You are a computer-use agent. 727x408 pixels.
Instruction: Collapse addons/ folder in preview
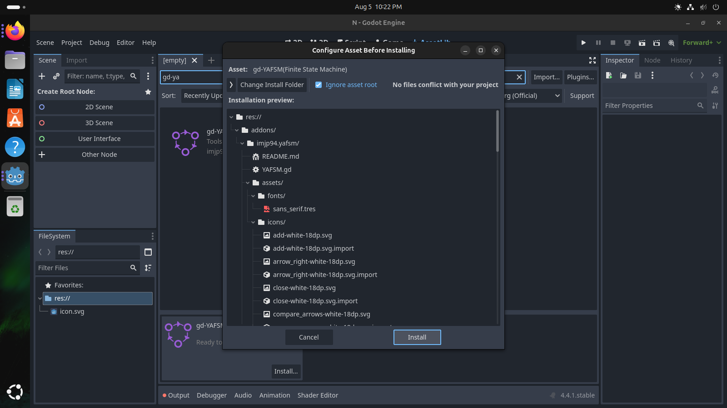coord(237,130)
